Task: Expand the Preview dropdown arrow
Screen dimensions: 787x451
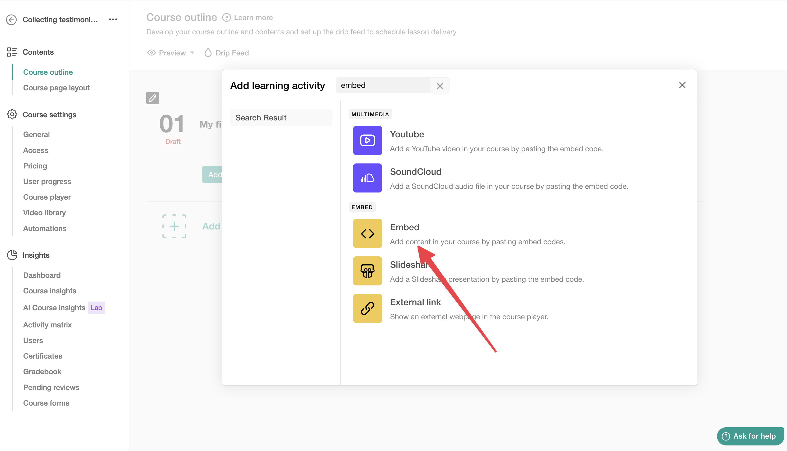Action: pyautogui.click(x=192, y=53)
